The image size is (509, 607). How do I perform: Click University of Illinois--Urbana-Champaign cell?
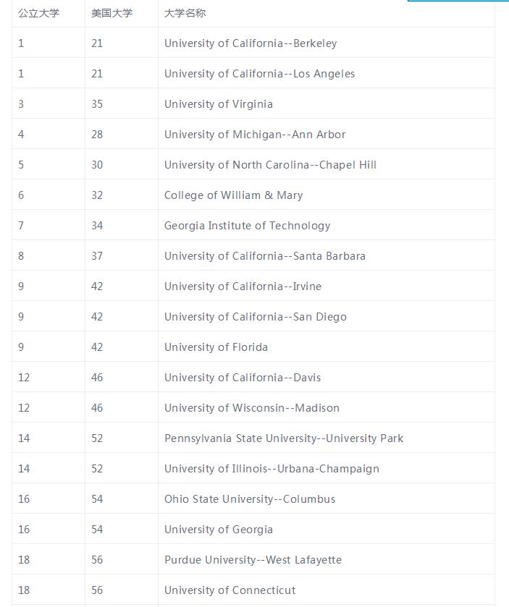point(272,469)
